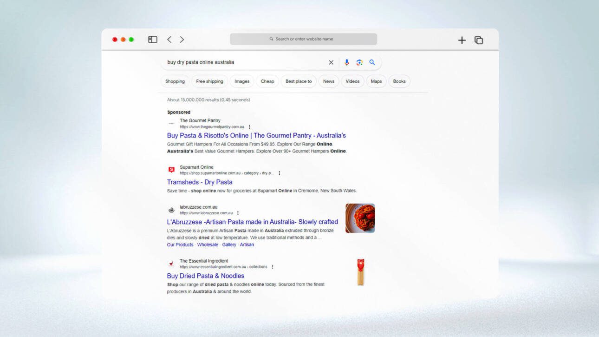599x337 pixels.
Task: Click the Supamart Online red favicon
Action: [x=171, y=170]
